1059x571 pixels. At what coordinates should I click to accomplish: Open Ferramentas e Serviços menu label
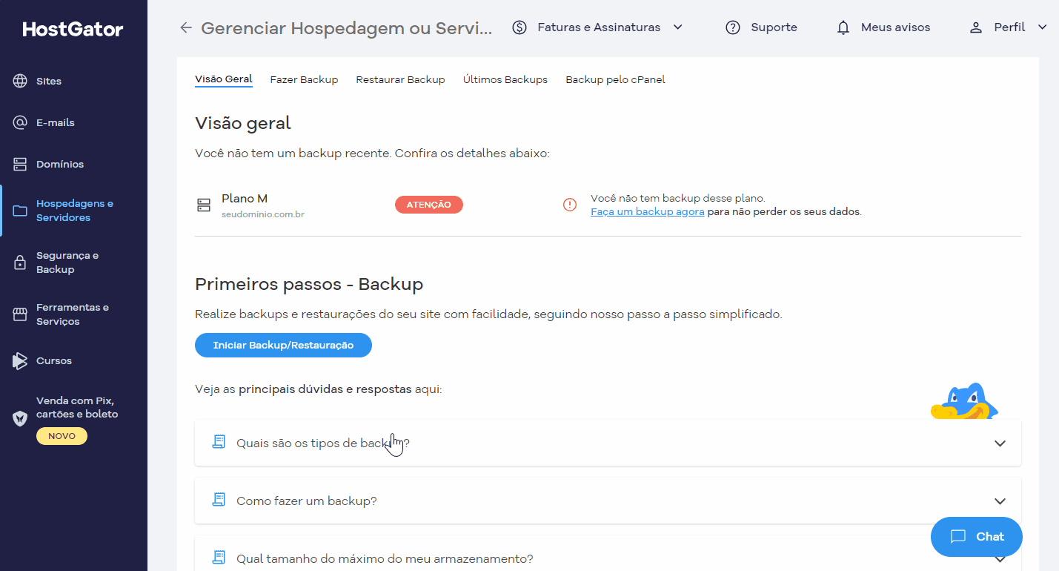coord(73,314)
